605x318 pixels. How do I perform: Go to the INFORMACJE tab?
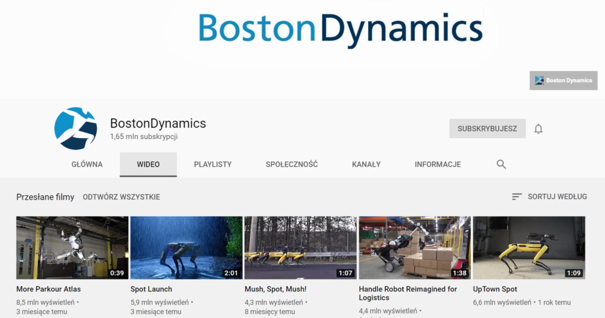coord(438,164)
